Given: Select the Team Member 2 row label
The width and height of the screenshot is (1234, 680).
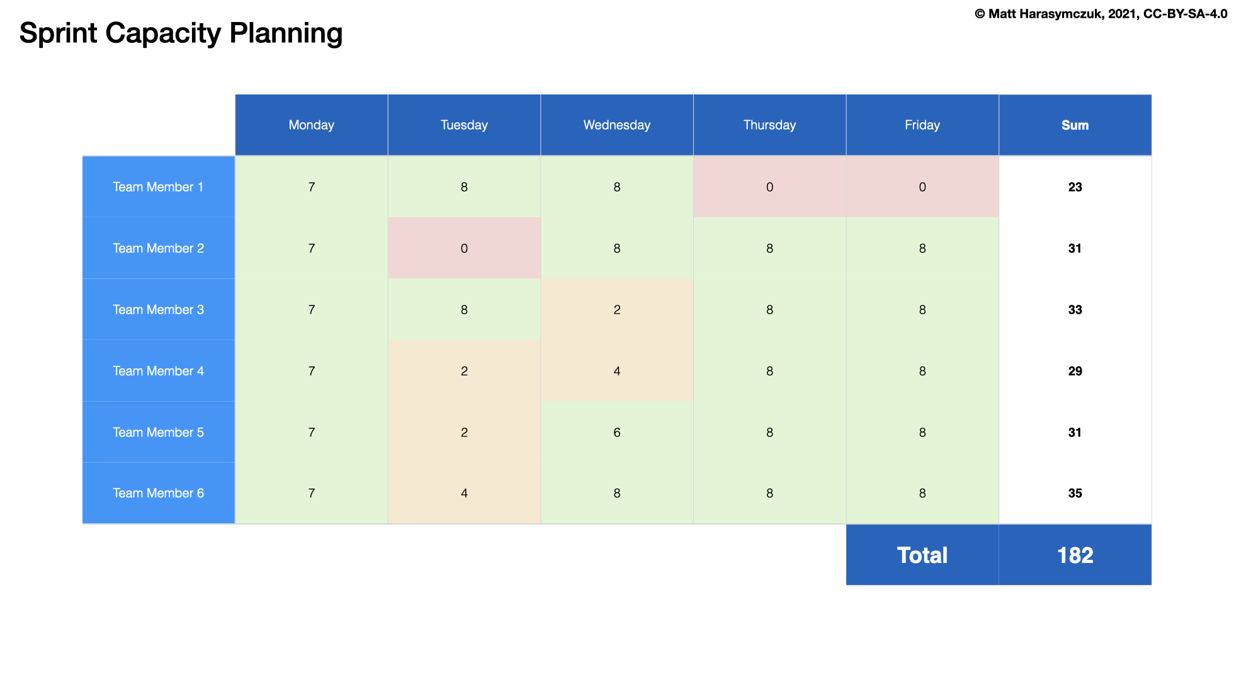Looking at the screenshot, I should click(158, 248).
